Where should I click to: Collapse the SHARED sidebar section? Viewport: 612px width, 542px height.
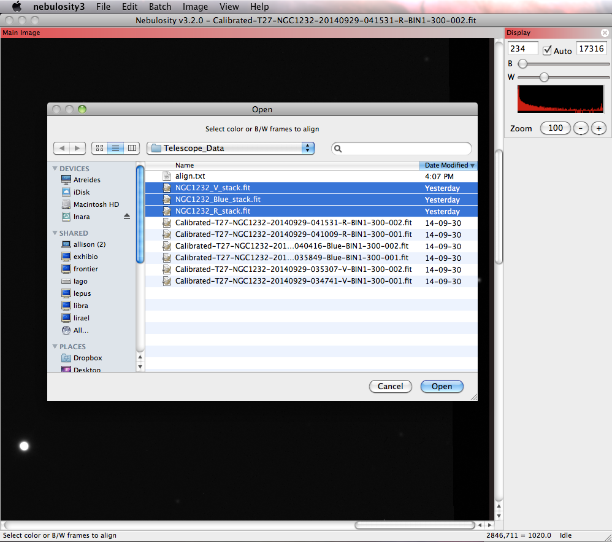point(55,233)
